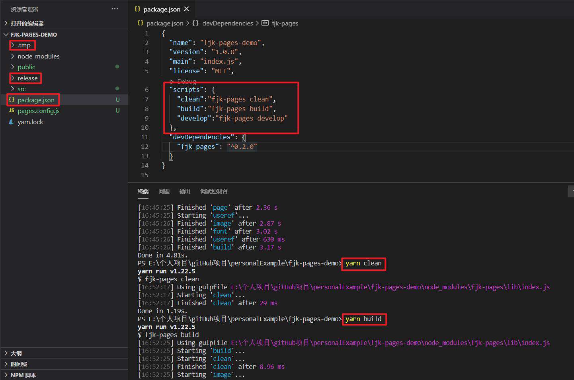Click the 'Done in 1.19s.' terminal line

(162, 311)
